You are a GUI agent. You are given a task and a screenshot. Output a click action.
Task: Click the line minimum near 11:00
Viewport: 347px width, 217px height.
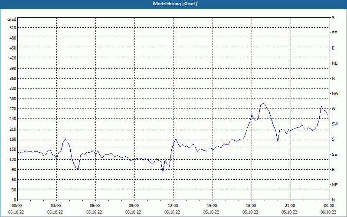(x=163, y=171)
